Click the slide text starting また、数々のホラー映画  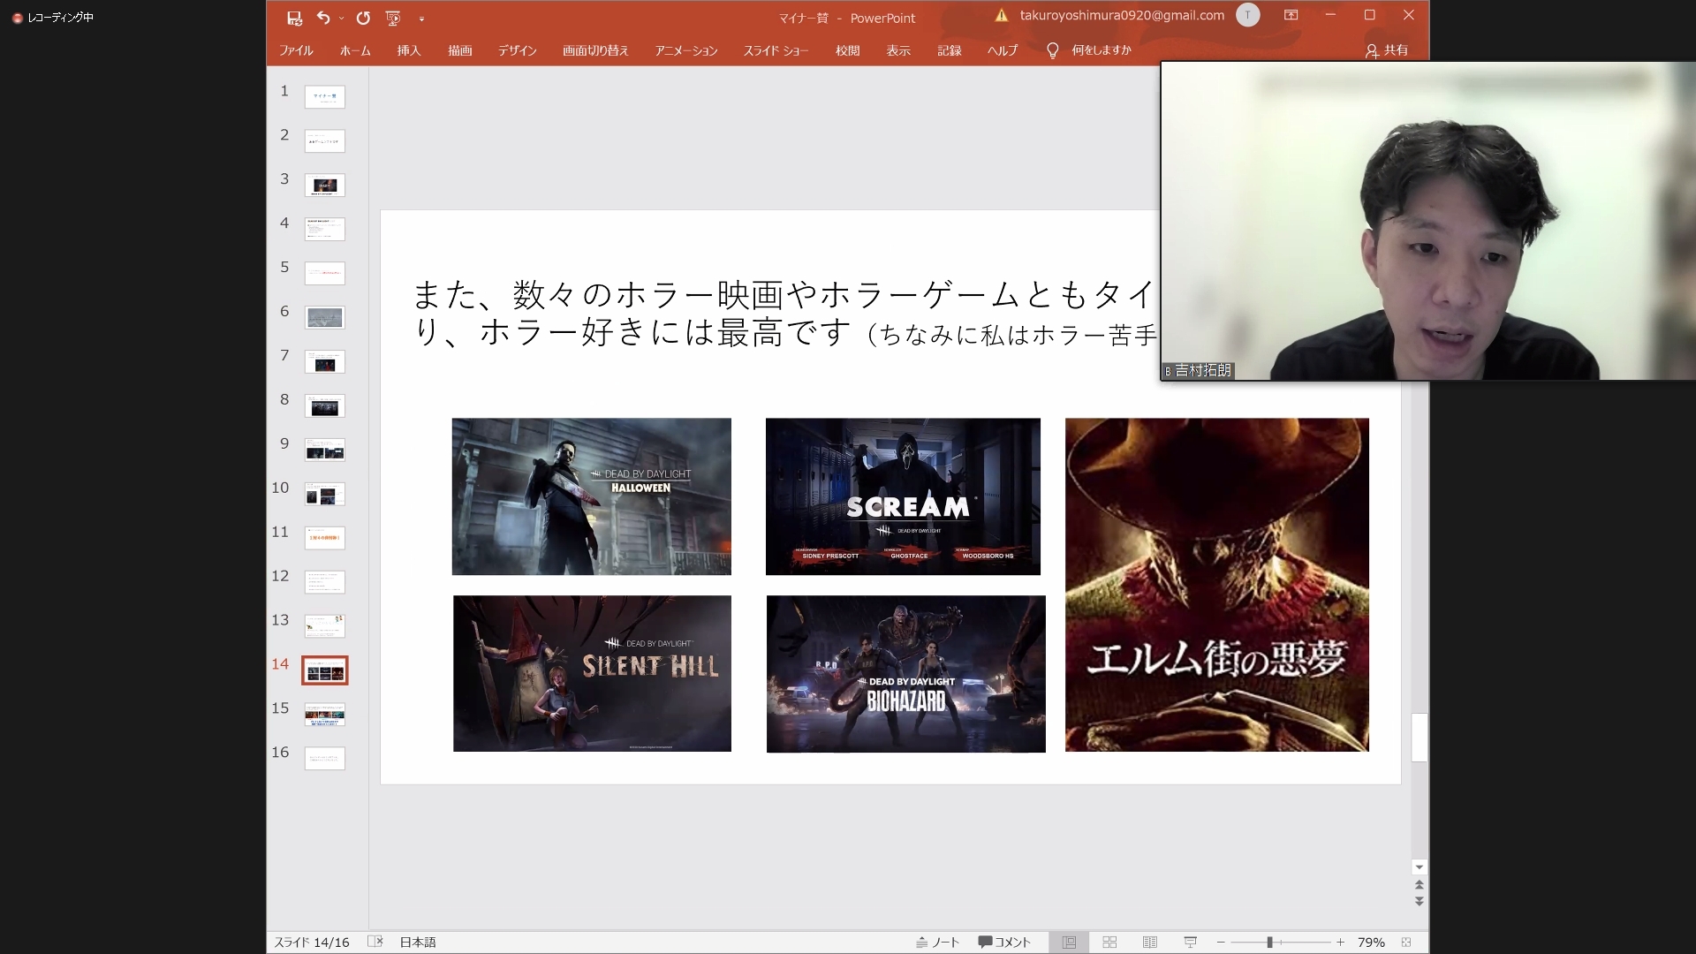[784, 314]
